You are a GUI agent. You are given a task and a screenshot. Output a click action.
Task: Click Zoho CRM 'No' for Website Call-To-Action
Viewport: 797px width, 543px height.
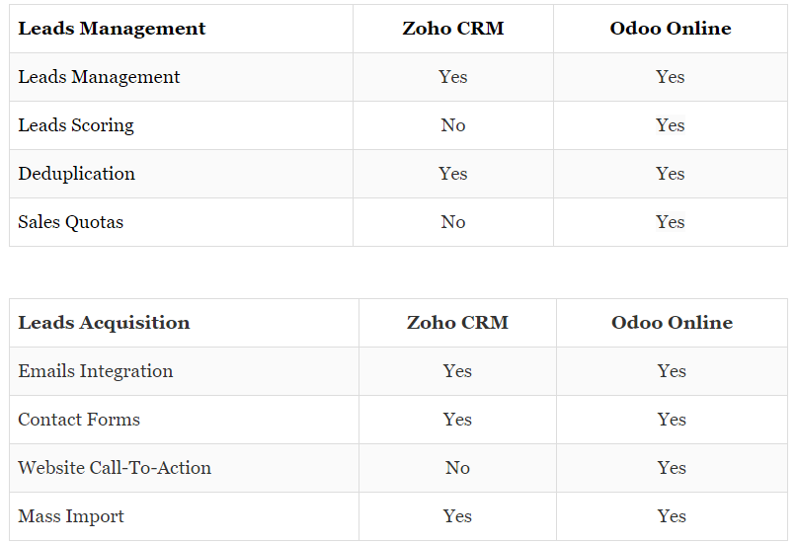click(x=457, y=468)
